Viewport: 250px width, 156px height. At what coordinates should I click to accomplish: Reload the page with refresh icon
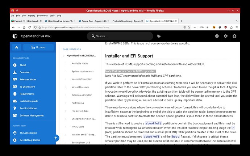click(29, 28)
